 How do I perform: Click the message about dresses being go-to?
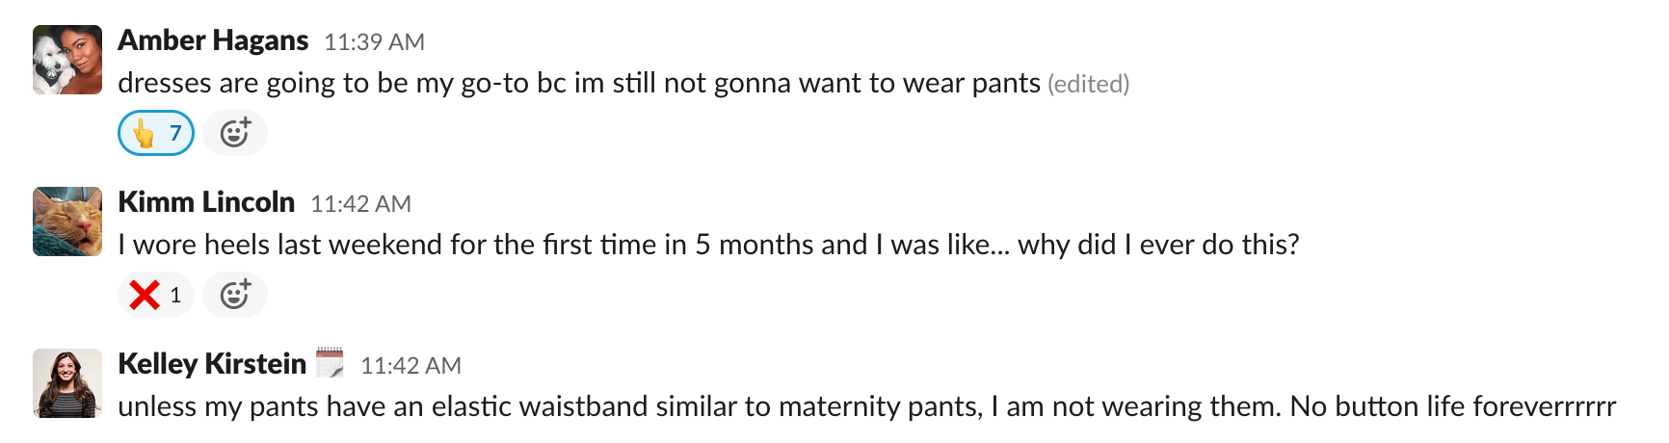[578, 84]
